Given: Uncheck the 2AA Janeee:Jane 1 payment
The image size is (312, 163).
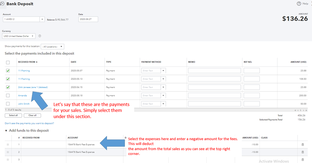Looking at the screenshot, I should tap(8, 87).
